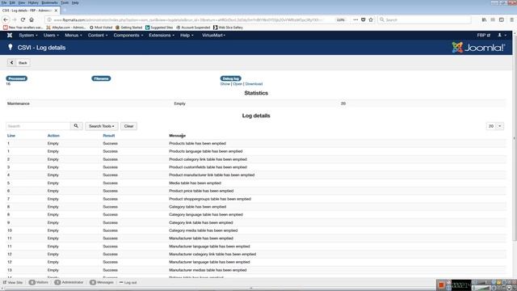Open the Firefox File menu
Screen dimensions: 517x291
[4, 2]
